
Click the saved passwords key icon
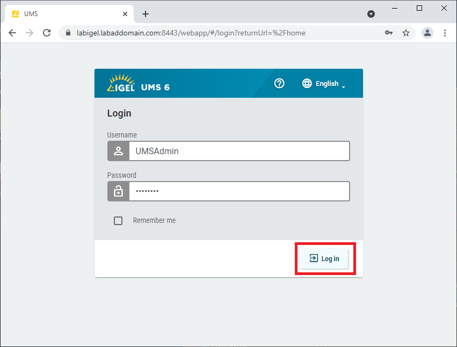(389, 33)
